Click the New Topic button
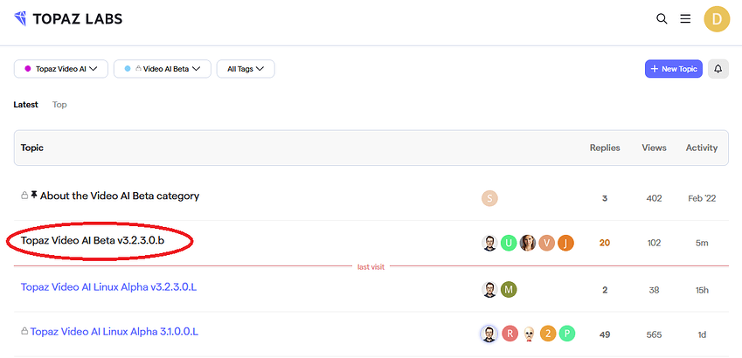 point(673,68)
